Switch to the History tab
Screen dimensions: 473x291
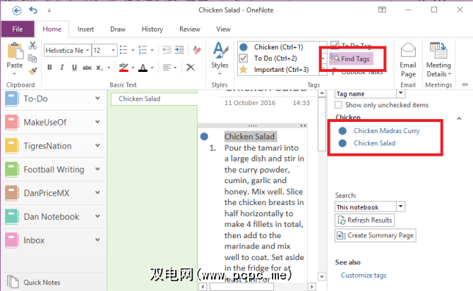(x=152, y=29)
